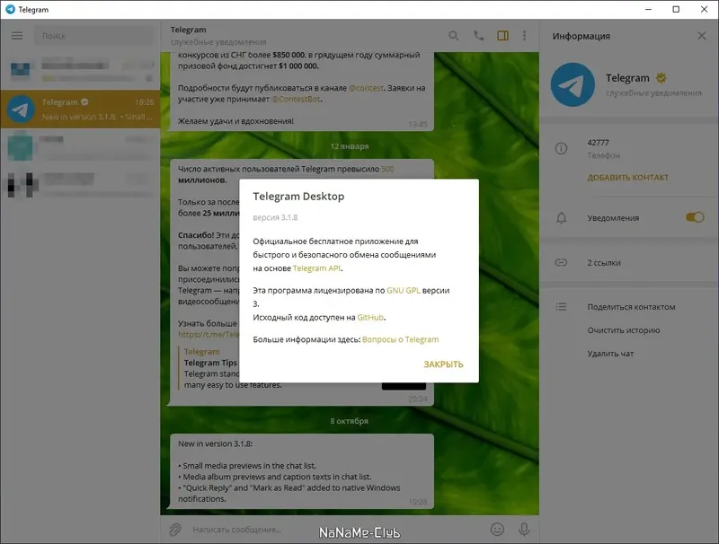Click the bell notifications icon
This screenshot has width=719, height=544.
pos(561,218)
